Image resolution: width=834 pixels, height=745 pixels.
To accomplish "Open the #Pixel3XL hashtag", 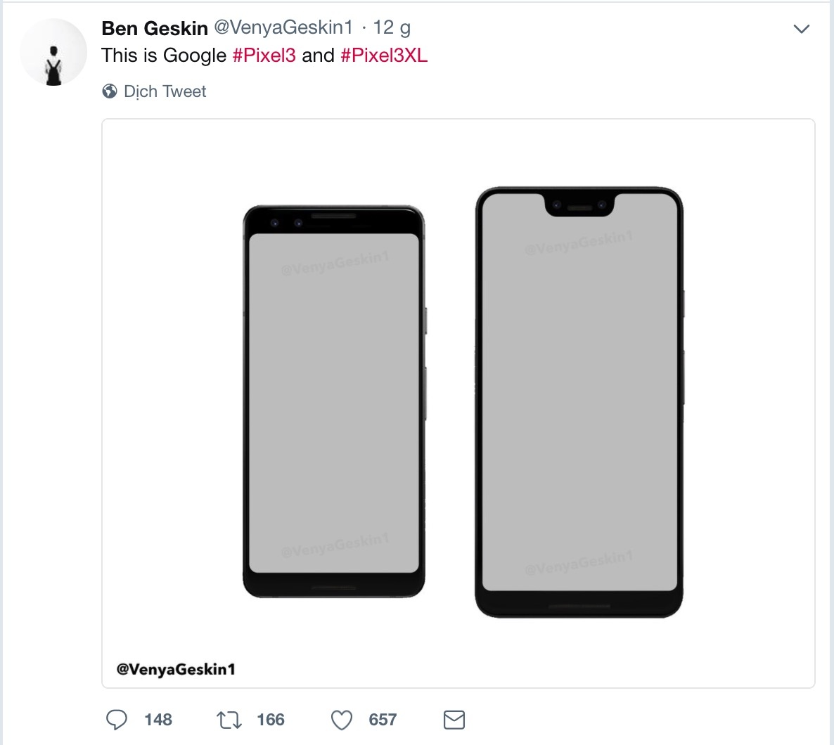I will point(384,55).
